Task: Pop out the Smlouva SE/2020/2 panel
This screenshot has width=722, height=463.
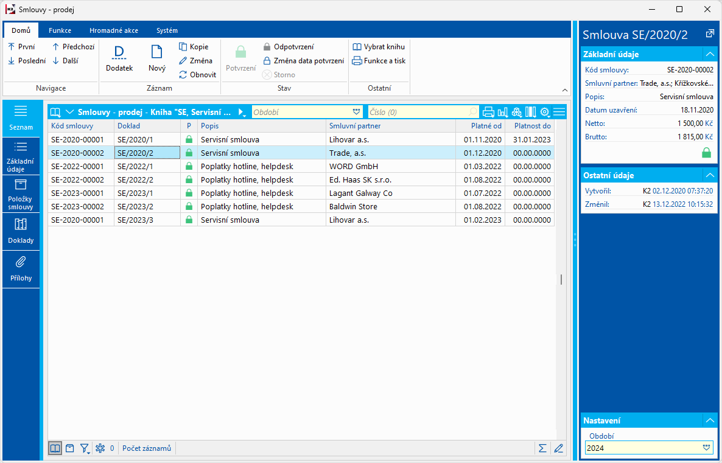Action: pos(710,34)
